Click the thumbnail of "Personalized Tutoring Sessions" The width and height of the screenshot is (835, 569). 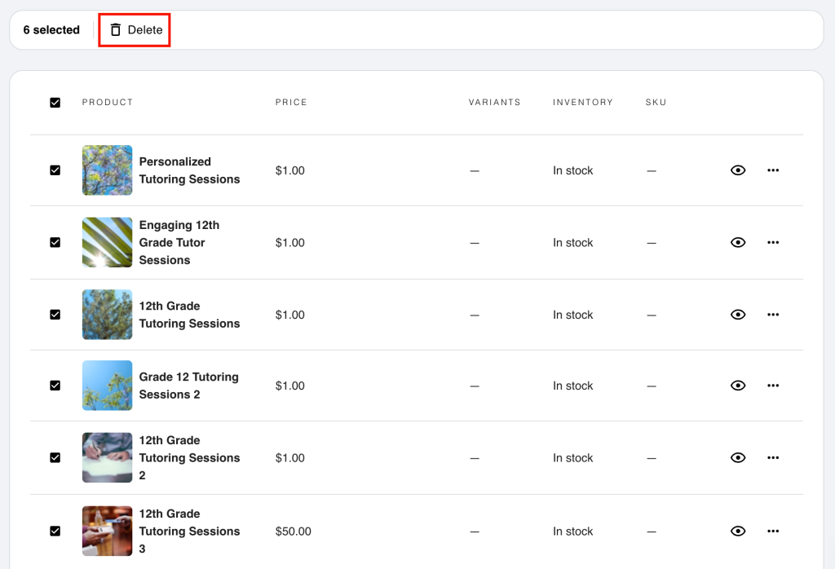point(107,170)
